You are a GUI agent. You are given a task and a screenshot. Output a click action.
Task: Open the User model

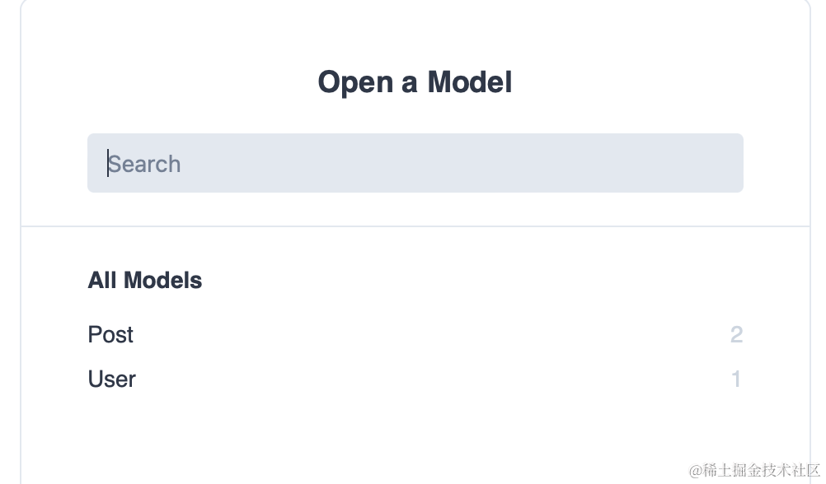click(x=111, y=379)
